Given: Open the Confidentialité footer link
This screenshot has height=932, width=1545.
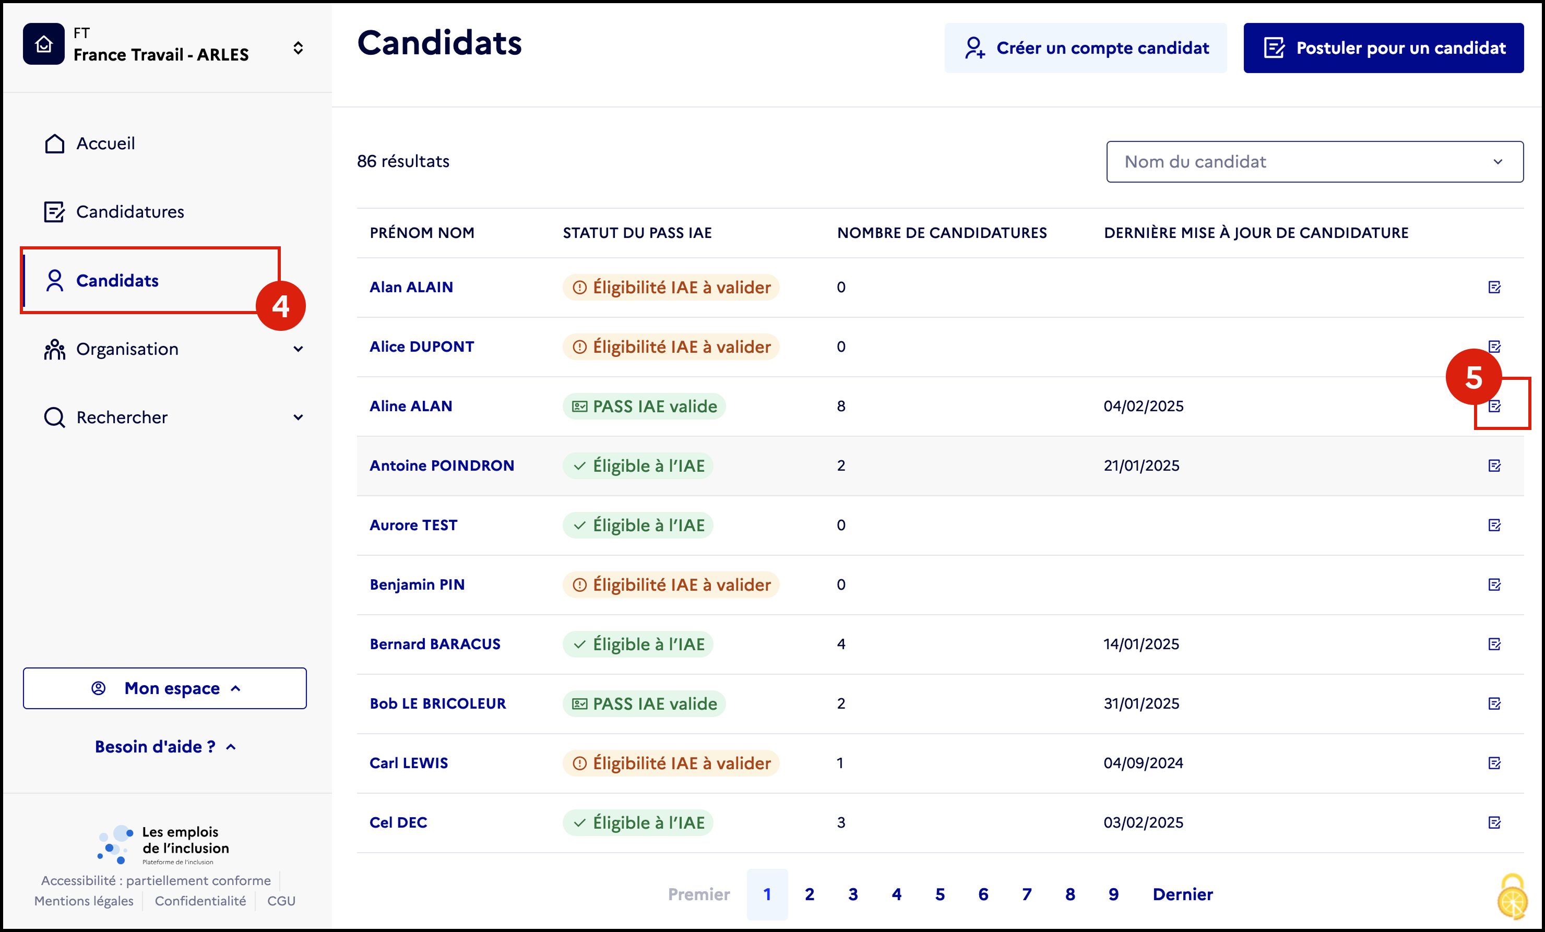Looking at the screenshot, I should tap(200, 901).
